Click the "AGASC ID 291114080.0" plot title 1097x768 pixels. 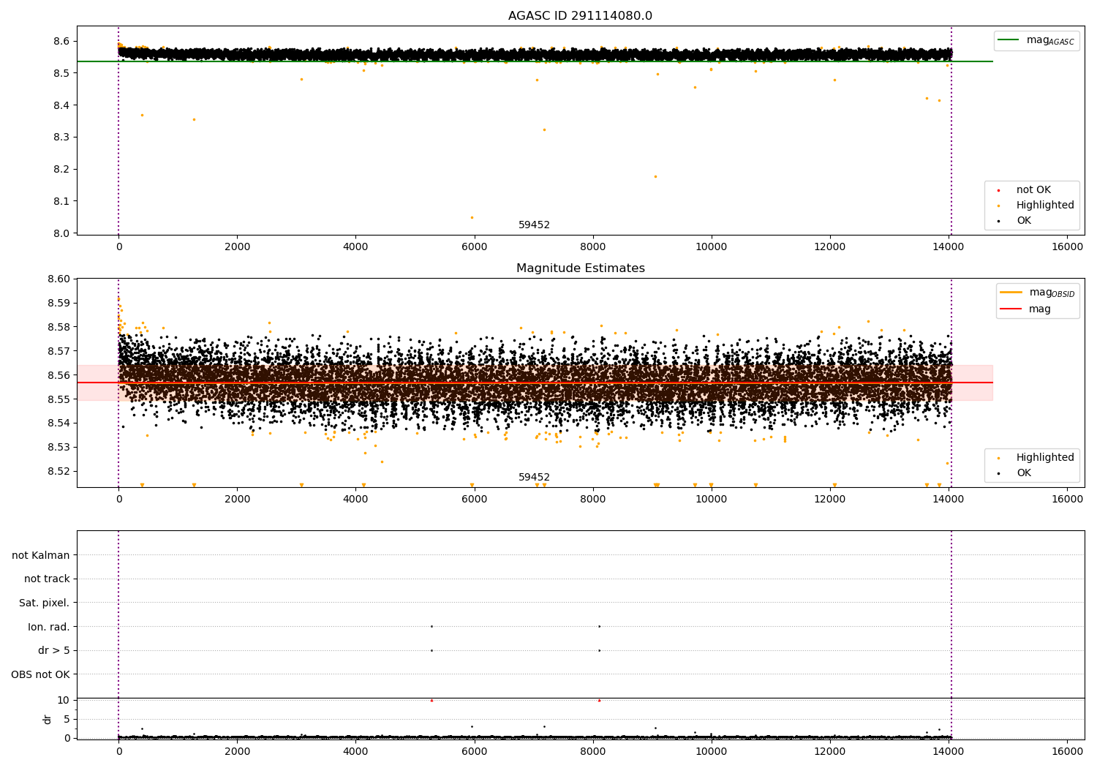pyautogui.click(x=580, y=16)
